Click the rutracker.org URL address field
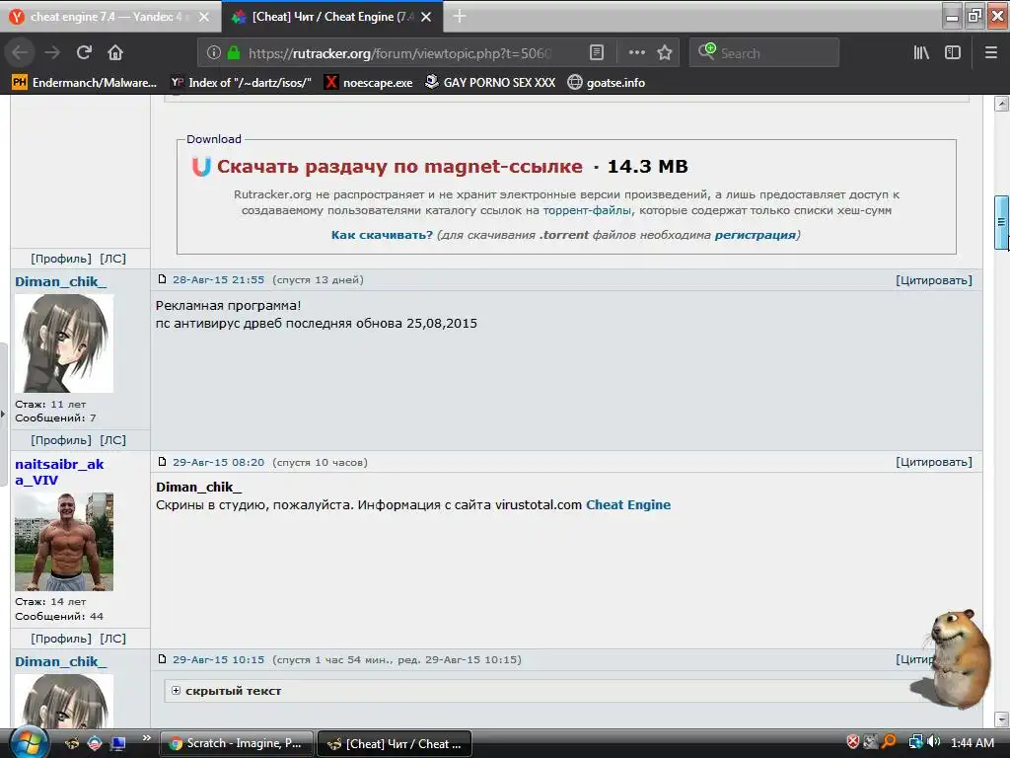This screenshot has width=1010, height=758. [399, 53]
